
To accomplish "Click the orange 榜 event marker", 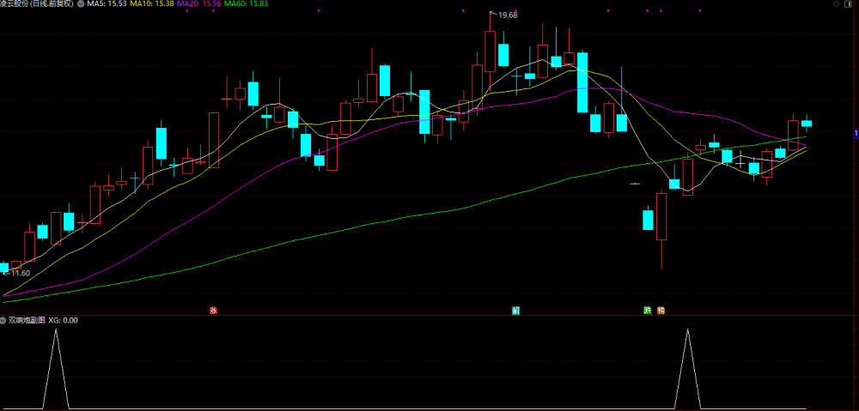I will tap(661, 311).
